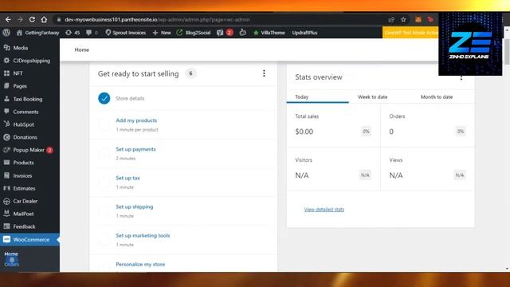This screenshot has height=287, width=510.
Task: Open Add my products task
Action: tap(136, 120)
